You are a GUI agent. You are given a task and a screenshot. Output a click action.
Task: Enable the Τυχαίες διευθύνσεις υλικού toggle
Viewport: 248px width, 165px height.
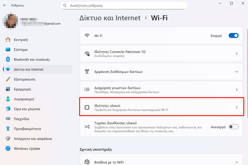233,127
